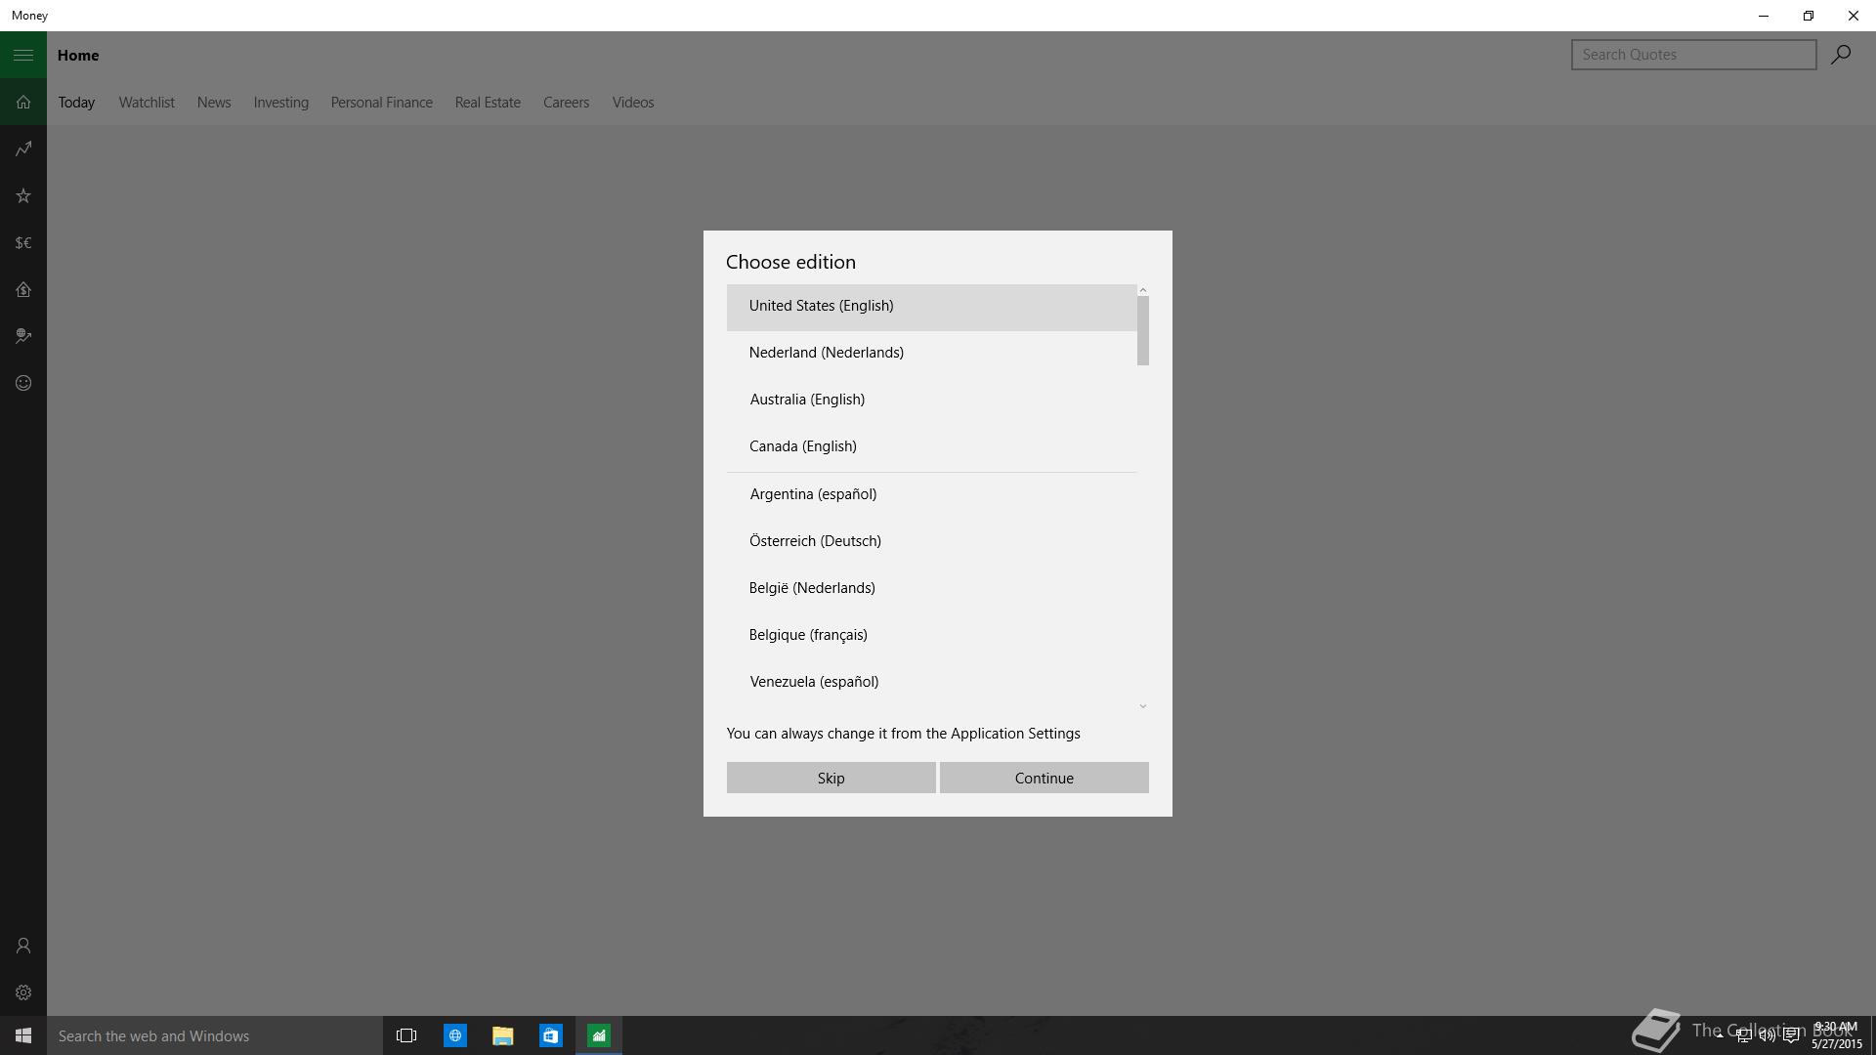
Task: Click the Money app taskbar icon
Action: click(x=598, y=1035)
